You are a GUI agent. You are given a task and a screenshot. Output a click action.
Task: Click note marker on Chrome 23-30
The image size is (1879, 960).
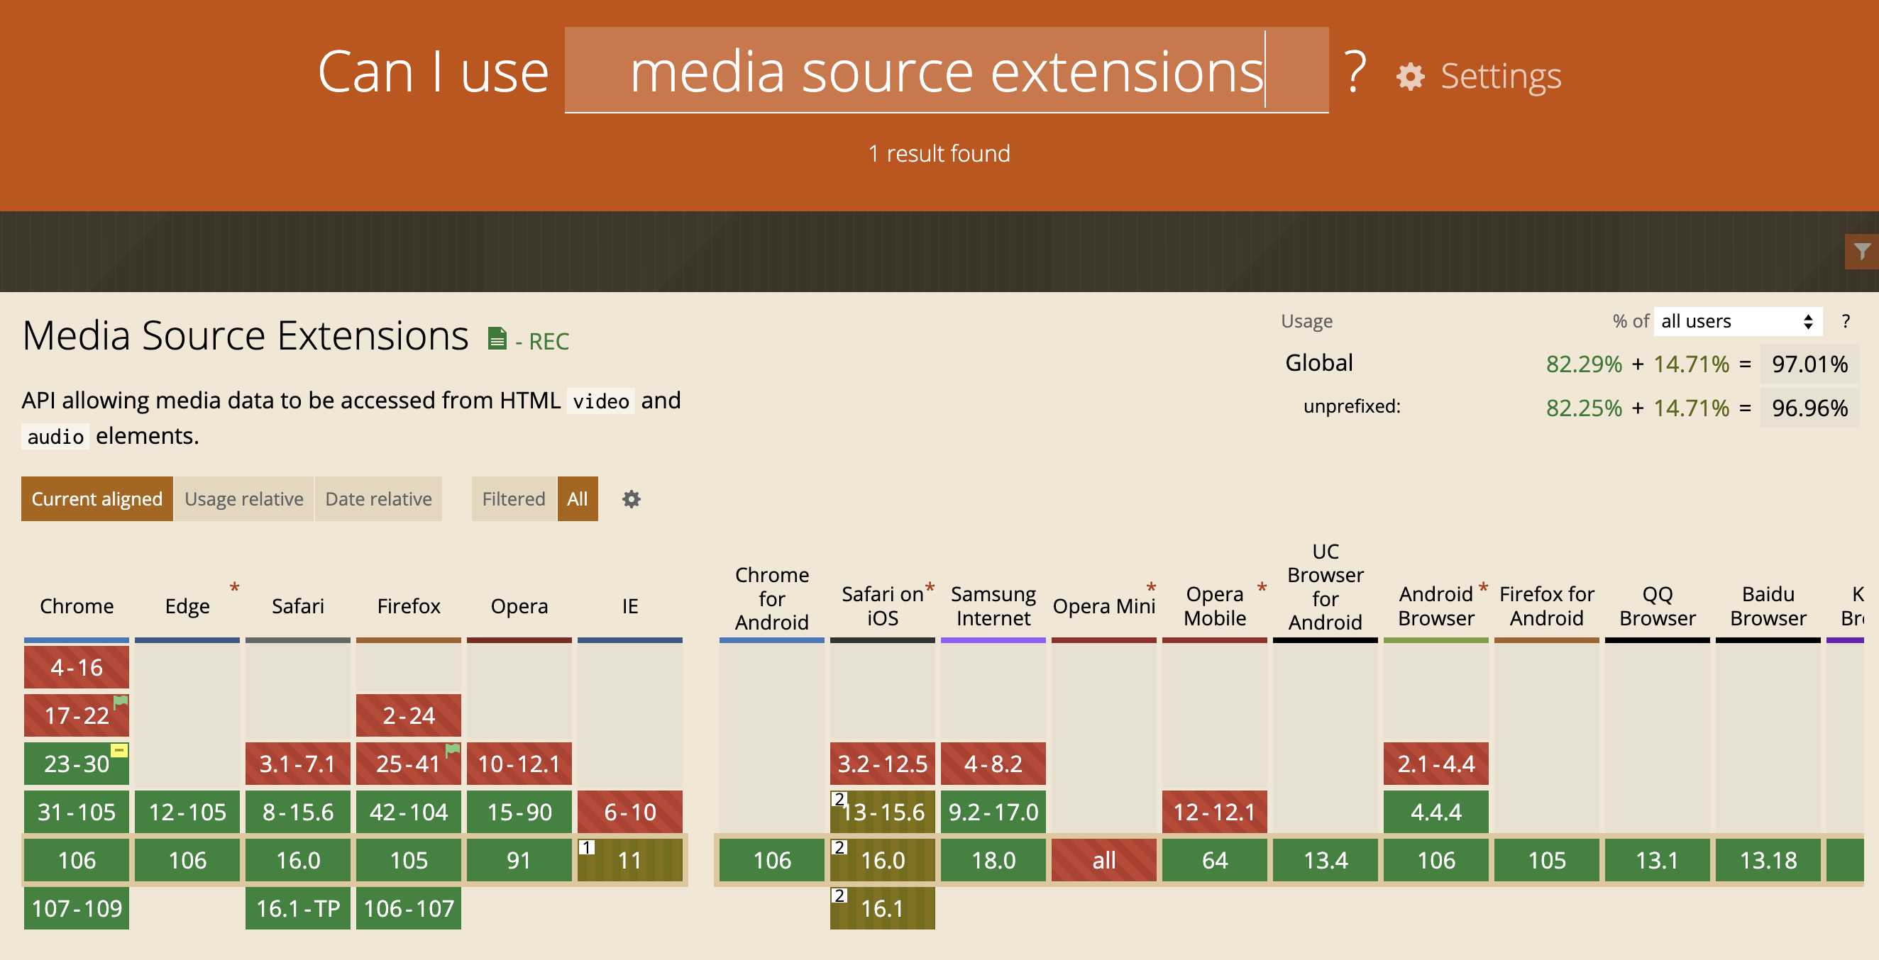[x=119, y=750]
